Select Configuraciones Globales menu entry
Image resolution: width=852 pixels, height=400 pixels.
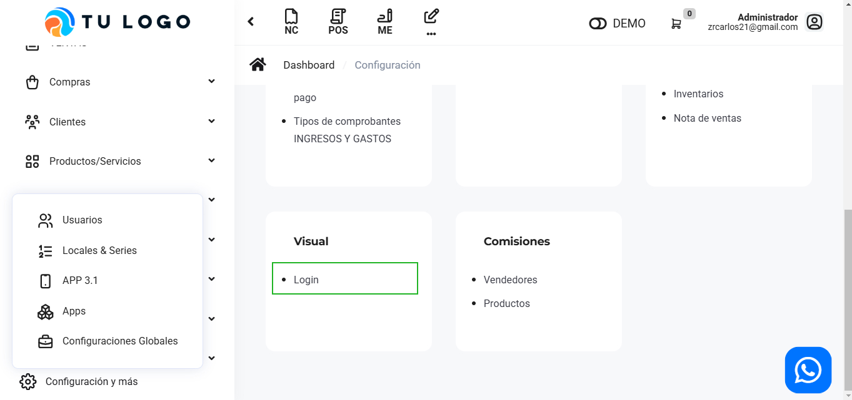point(119,341)
